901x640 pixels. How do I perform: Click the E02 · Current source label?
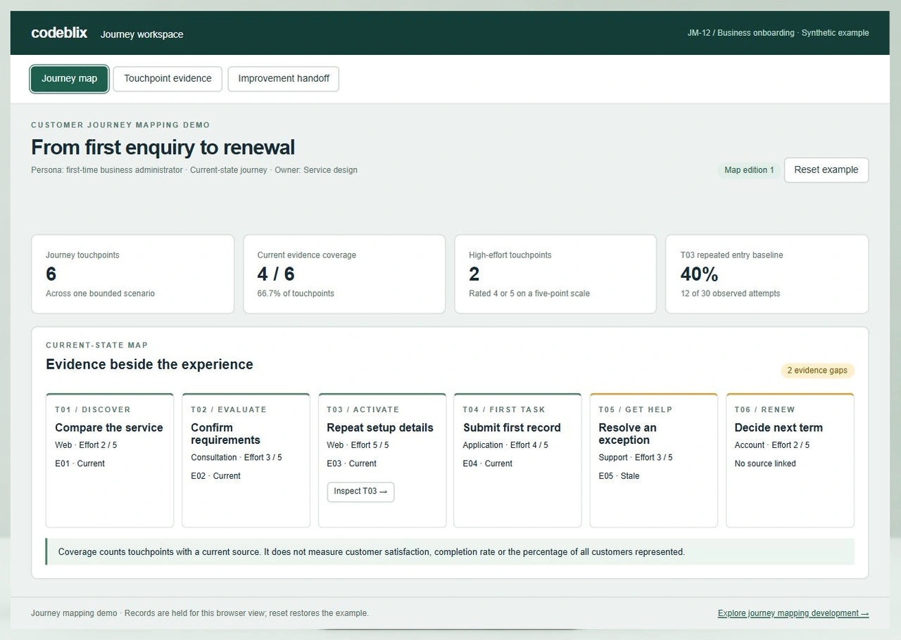pyautogui.click(x=216, y=476)
